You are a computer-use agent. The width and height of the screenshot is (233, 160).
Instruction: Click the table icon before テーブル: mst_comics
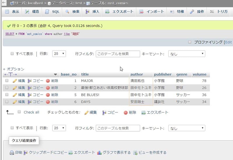(88, 3)
